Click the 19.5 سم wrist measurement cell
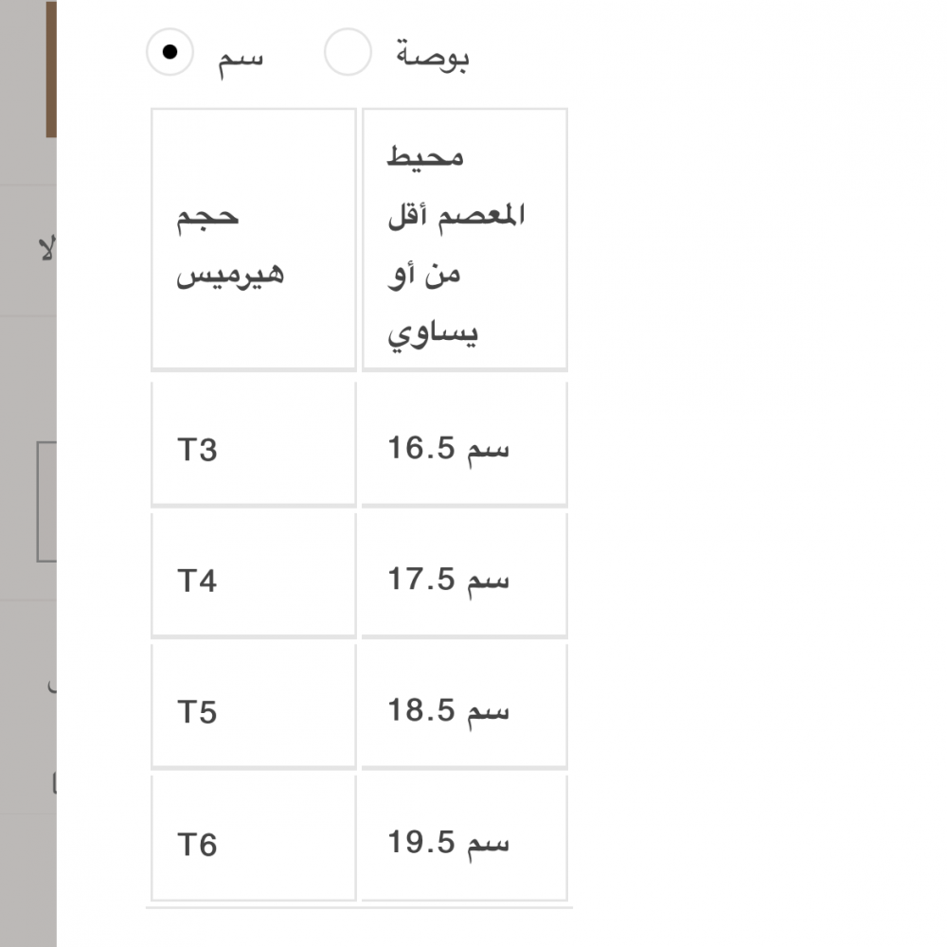 [464, 838]
